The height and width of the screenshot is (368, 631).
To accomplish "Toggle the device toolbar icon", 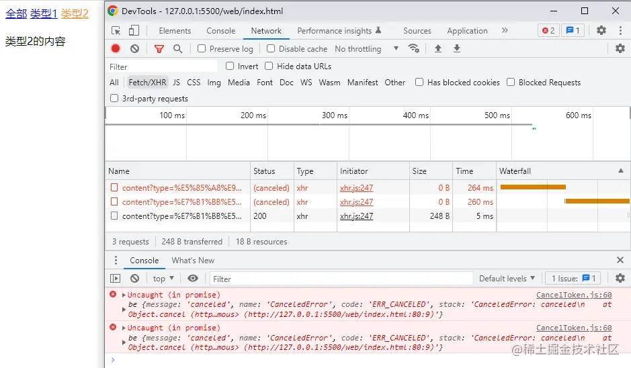I will click(134, 31).
